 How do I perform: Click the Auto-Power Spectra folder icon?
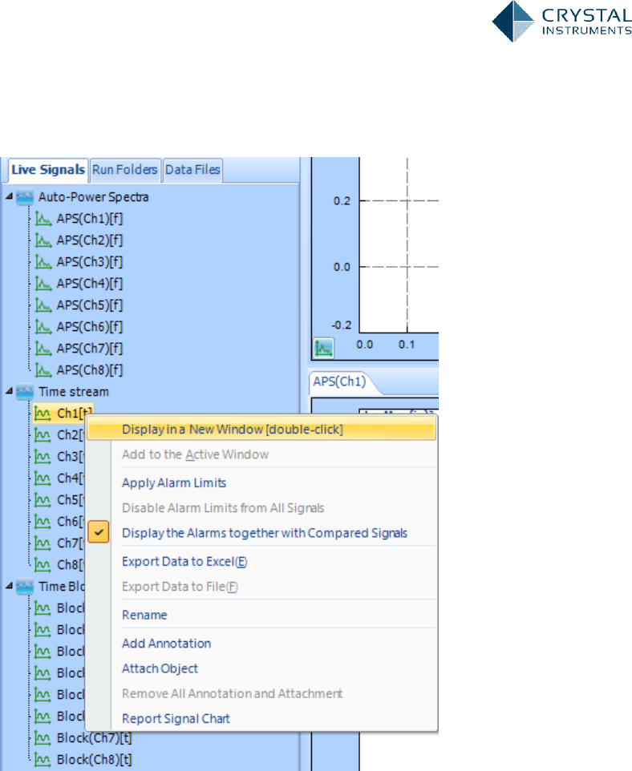coord(25,197)
